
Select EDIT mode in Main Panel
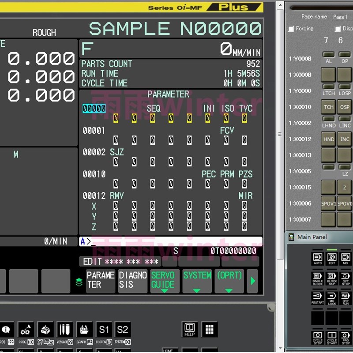(332, 259)
